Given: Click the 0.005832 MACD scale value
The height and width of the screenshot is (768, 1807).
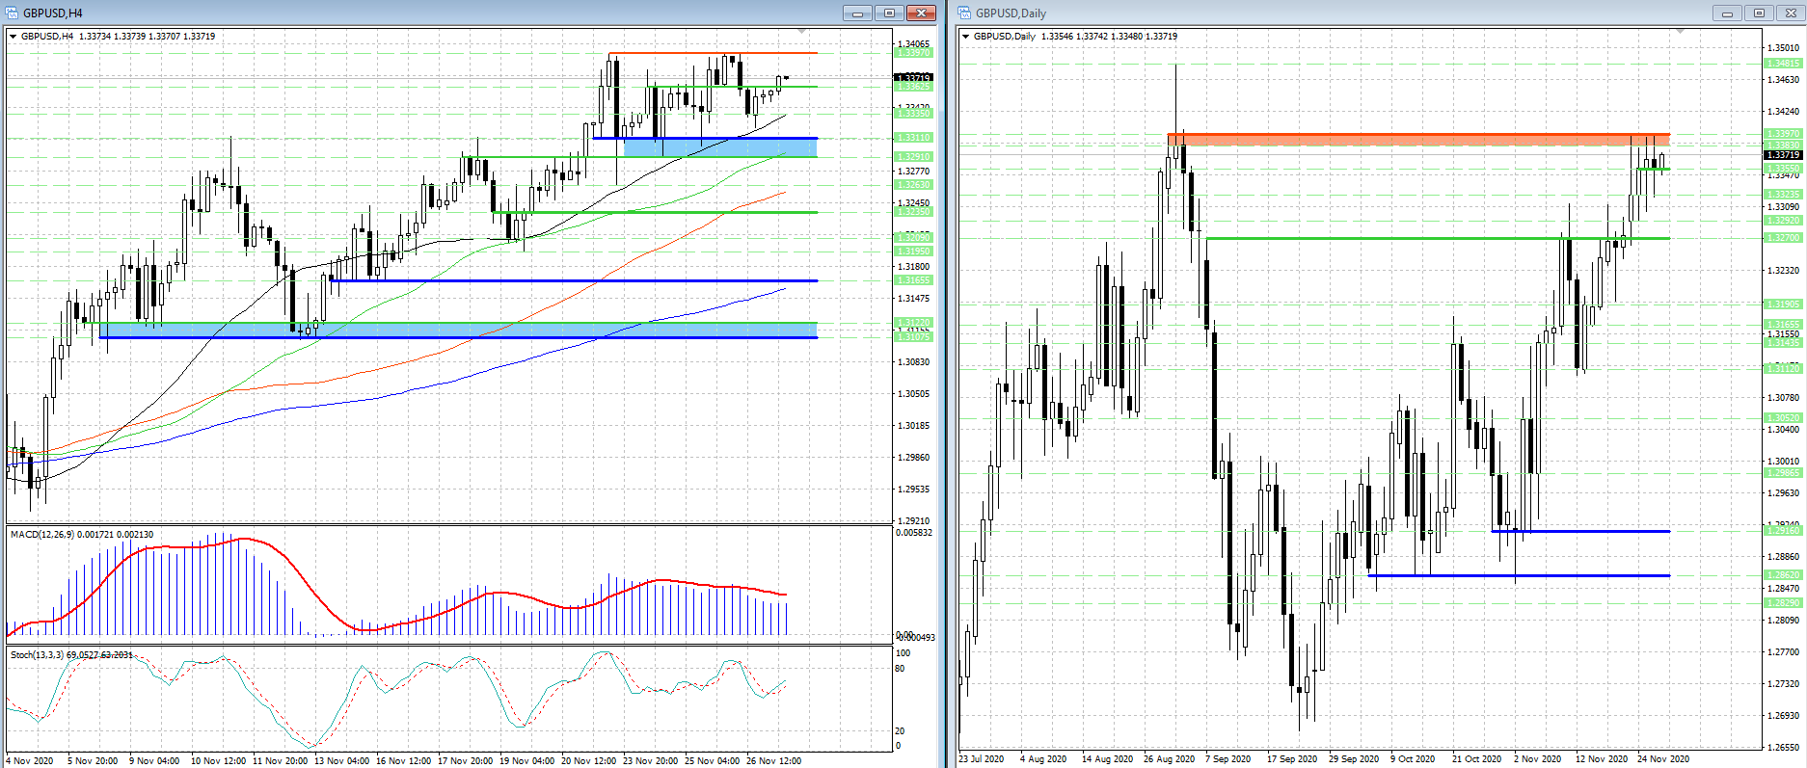Looking at the screenshot, I should pyautogui.click(x=914, y=533).
